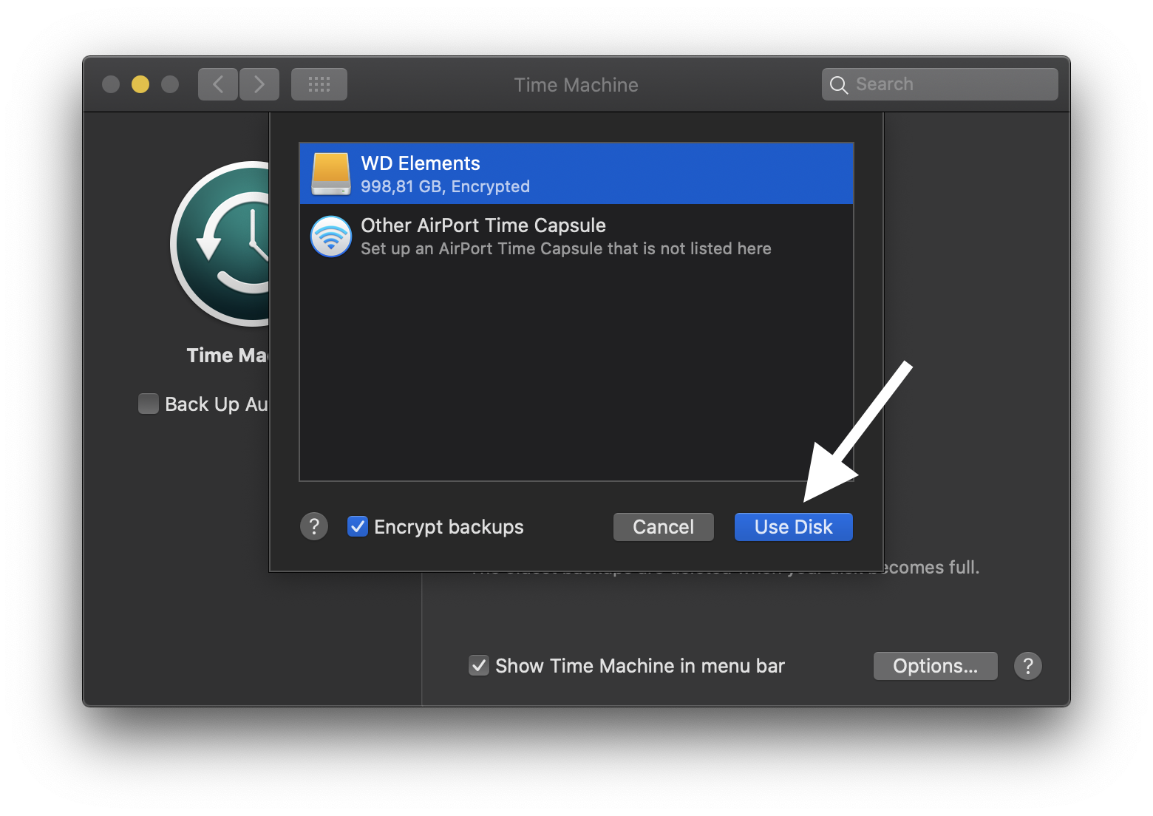Click the Search field

(939, 84)
